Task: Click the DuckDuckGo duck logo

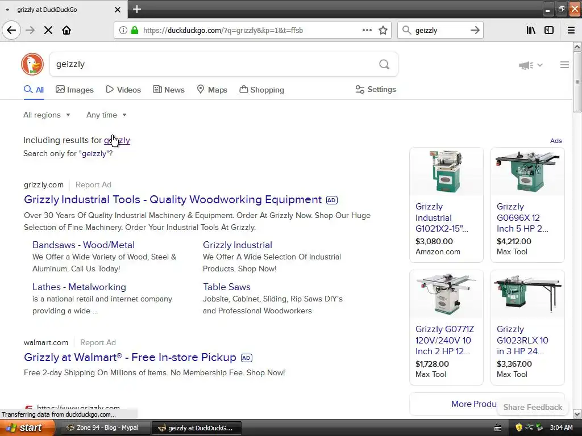Action: (32, 64)
